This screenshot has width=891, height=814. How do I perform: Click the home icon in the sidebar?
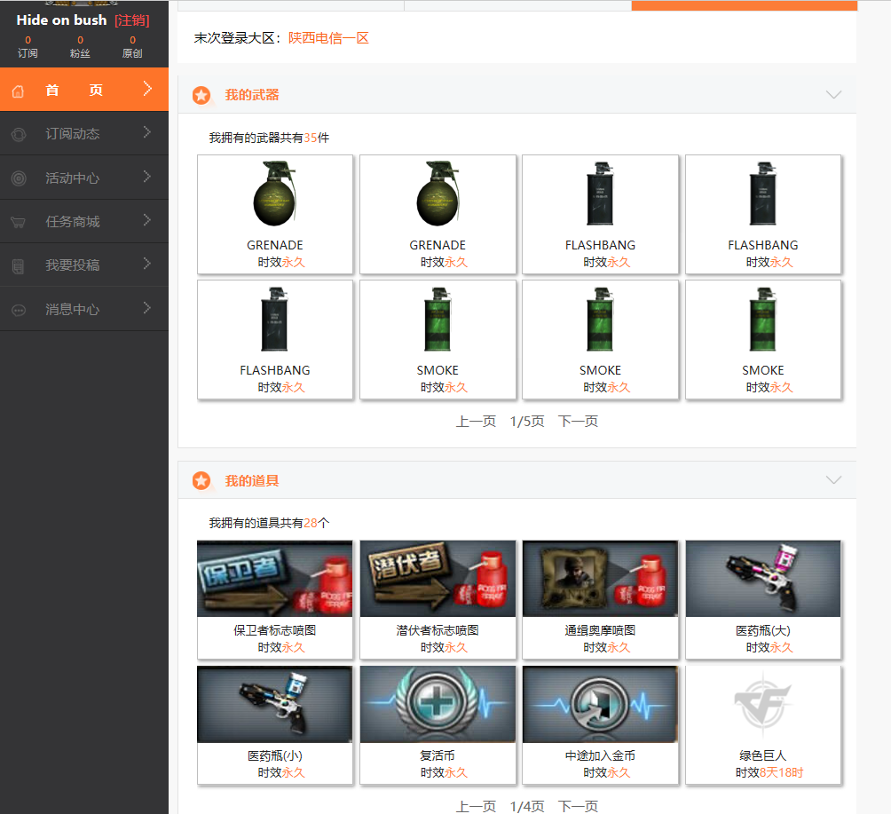pos(18,91)
